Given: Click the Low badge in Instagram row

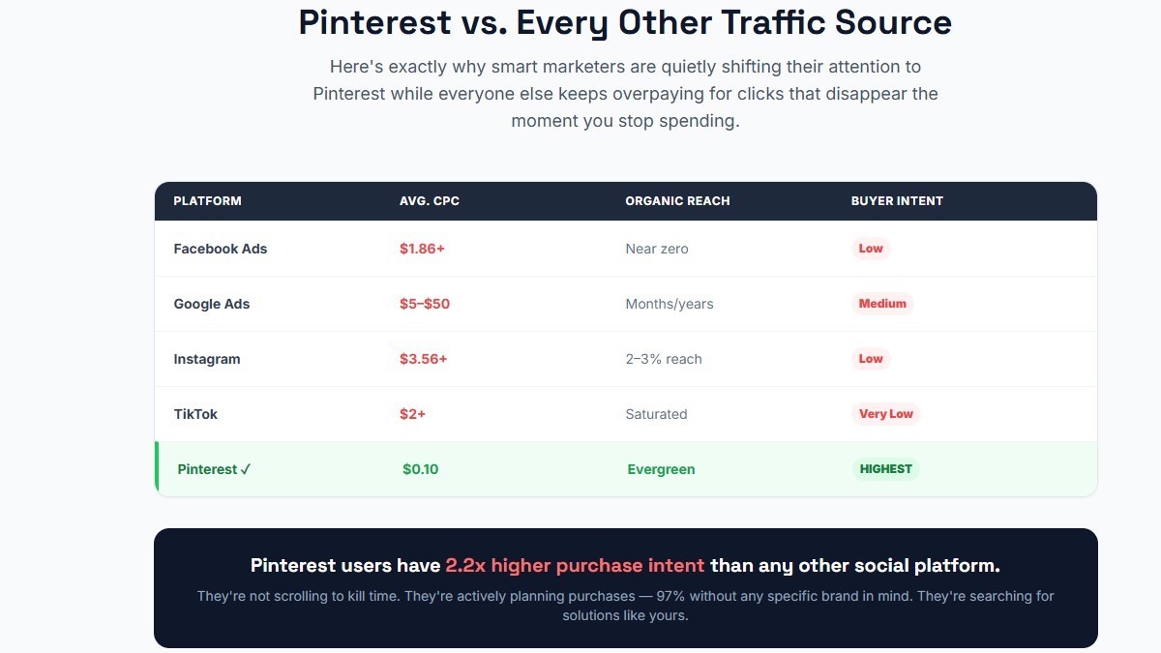Looking at the screenshot, I should point(871,359).
